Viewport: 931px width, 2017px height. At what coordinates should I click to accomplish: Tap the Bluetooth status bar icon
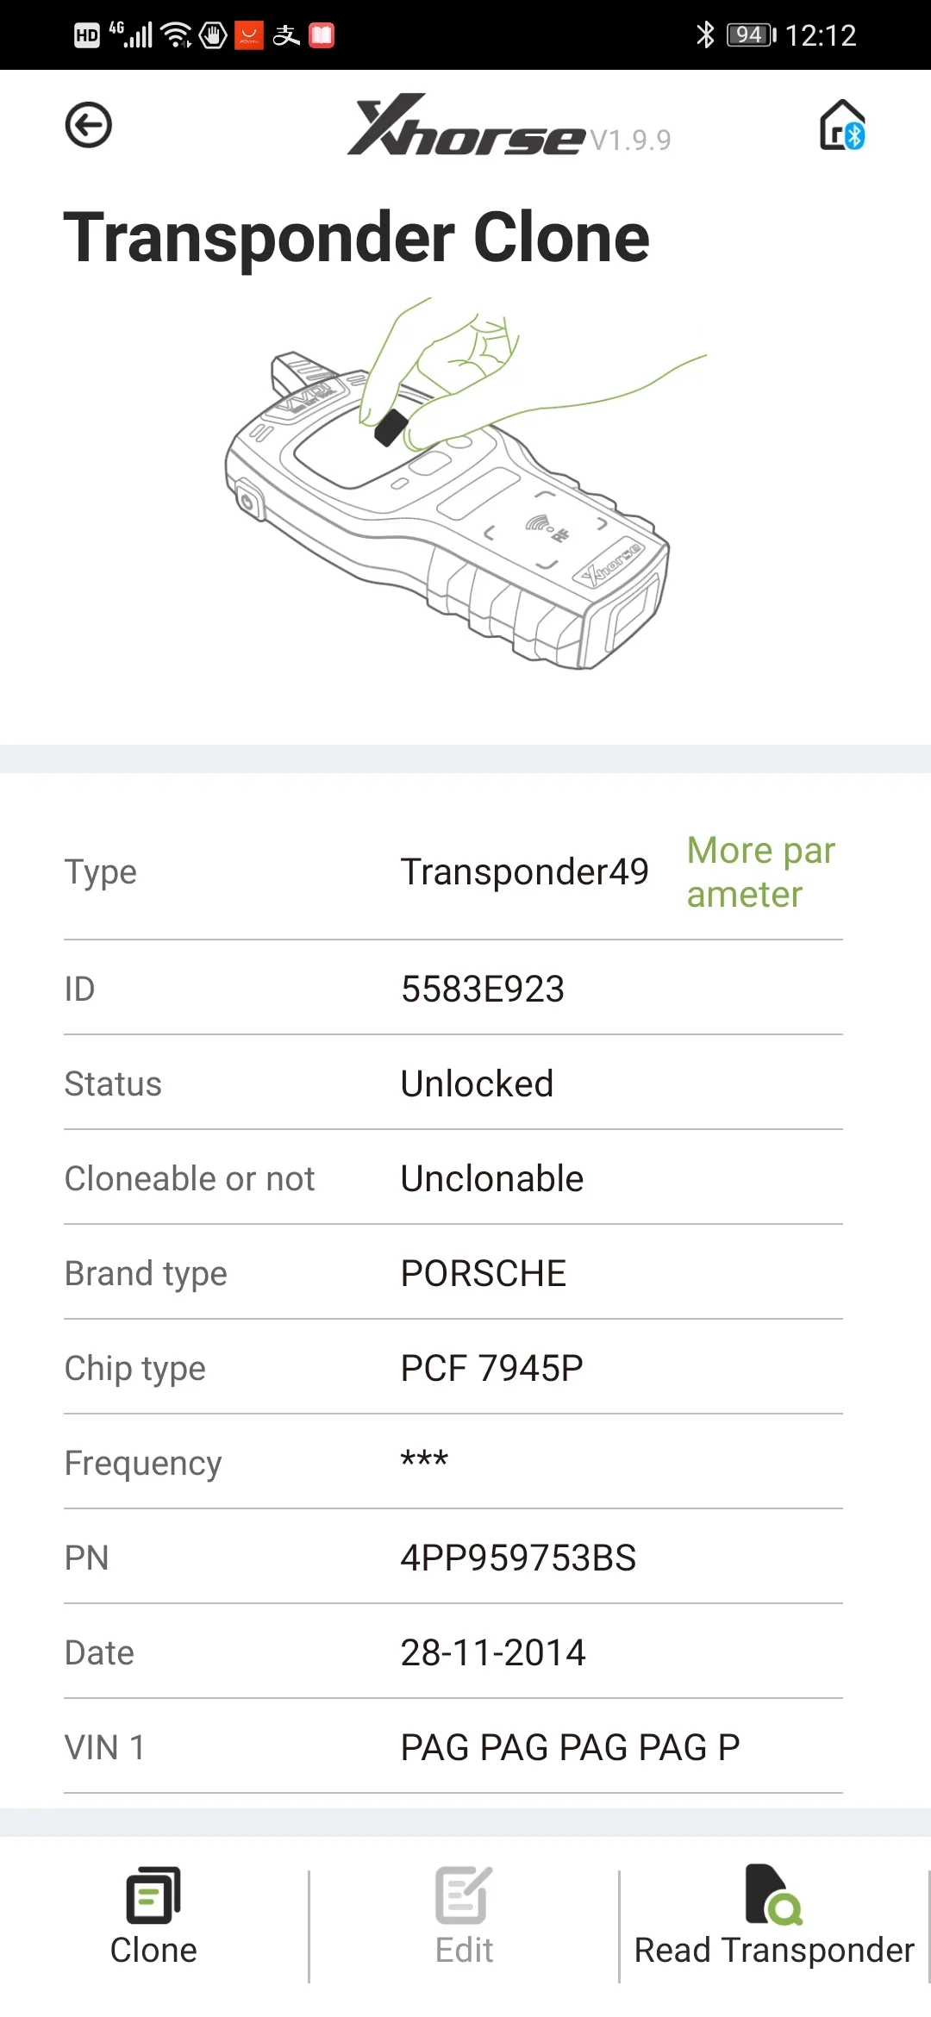(x=705, y=34)
